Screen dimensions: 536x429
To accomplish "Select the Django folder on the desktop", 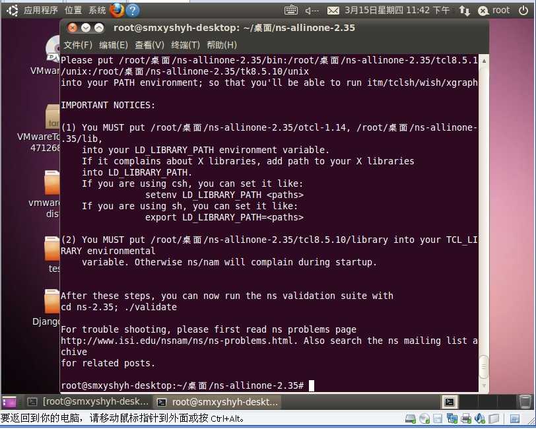I will click(51, 302).
